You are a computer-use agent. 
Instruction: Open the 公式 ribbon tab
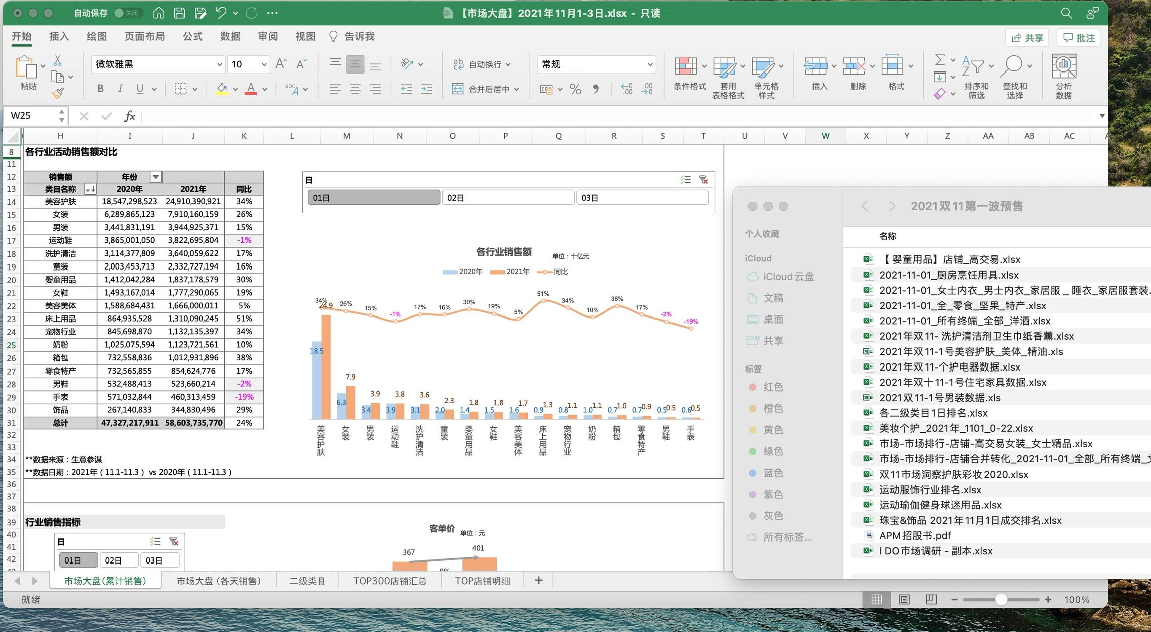coord(193,36)
